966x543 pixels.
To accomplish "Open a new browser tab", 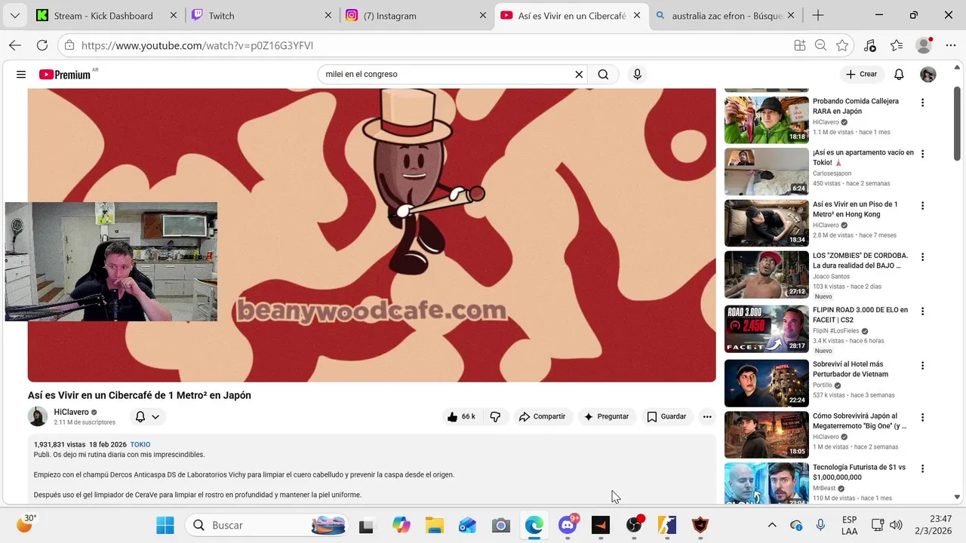I will [818, 15].
